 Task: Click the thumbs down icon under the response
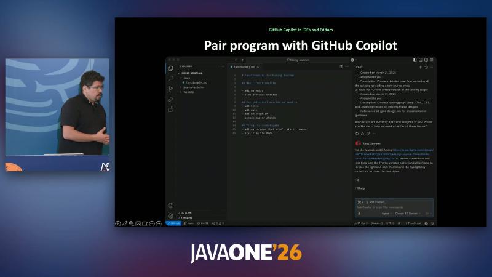(x=368, y=134)
